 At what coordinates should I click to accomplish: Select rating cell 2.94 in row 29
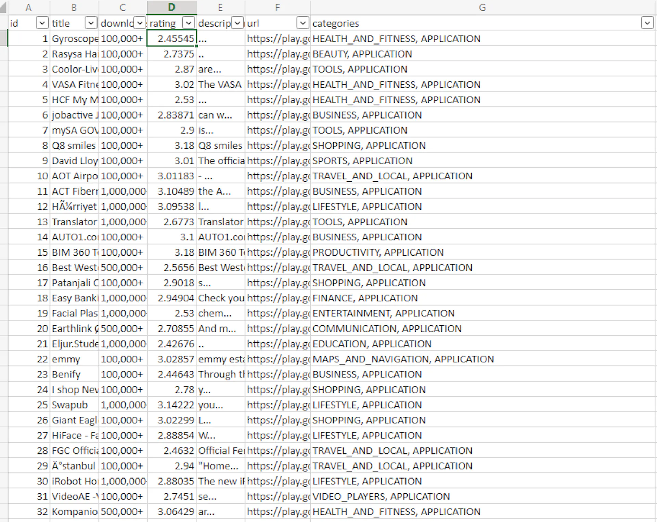(172, 466)
